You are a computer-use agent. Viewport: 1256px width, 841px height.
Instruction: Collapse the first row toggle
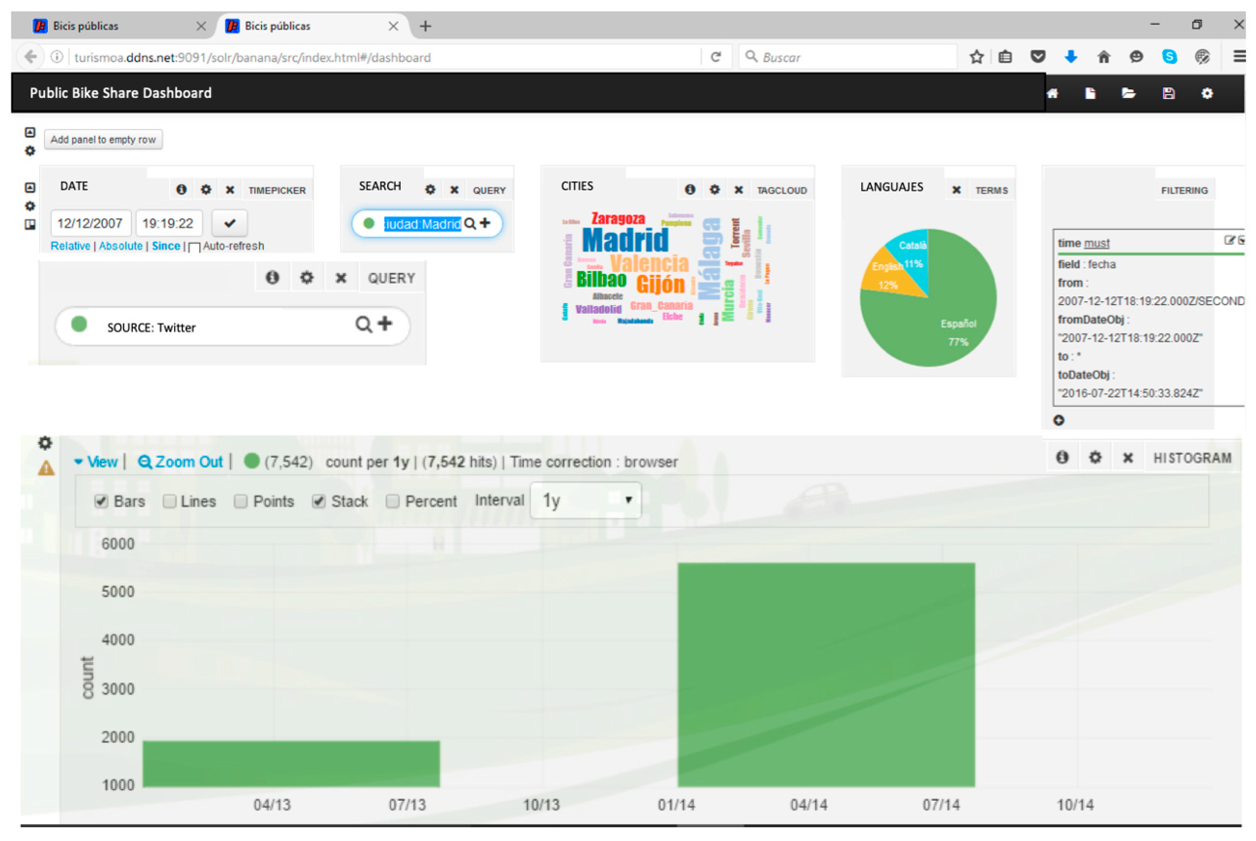(30, 132)
